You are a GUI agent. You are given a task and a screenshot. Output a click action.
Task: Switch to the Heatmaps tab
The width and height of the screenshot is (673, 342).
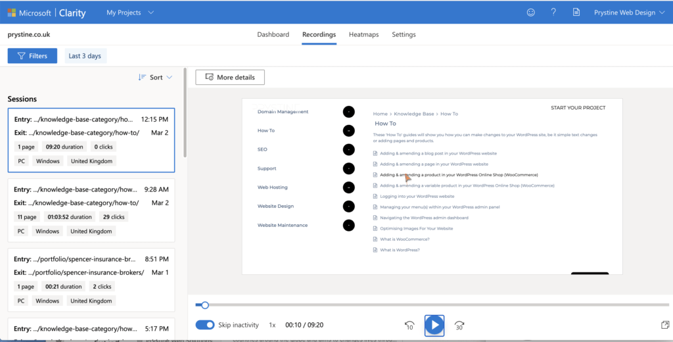tap(363, 34)
